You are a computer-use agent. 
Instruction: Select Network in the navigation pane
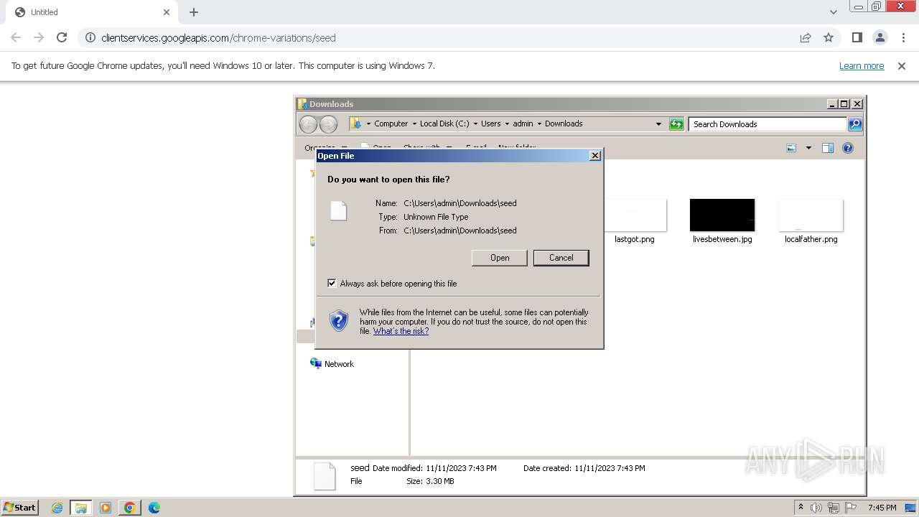339,364
